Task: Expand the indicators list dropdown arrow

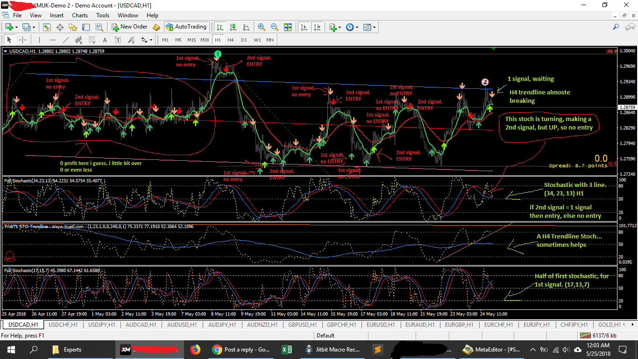Action: [x=340, y=27]
